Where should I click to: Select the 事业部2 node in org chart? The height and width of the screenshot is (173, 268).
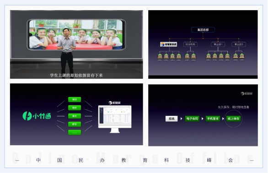(x=239, y=44)
